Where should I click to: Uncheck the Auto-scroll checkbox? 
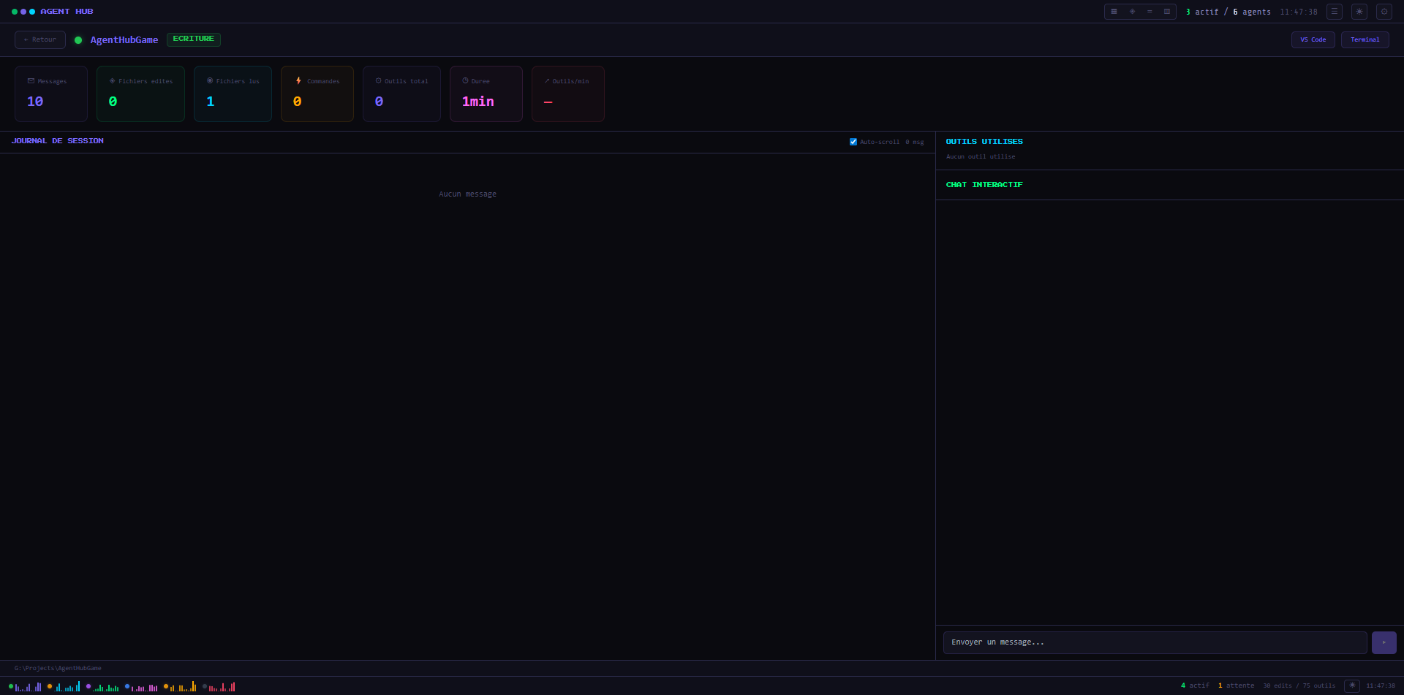coord(853,142)
